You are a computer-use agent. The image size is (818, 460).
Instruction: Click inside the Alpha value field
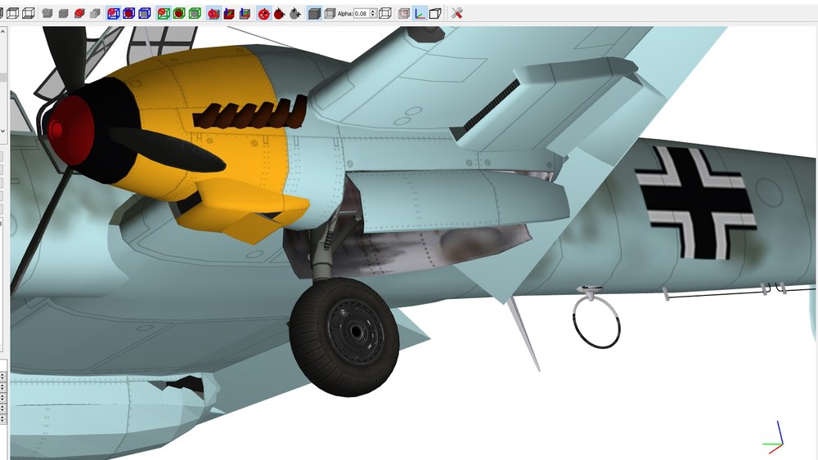(361, 14)
